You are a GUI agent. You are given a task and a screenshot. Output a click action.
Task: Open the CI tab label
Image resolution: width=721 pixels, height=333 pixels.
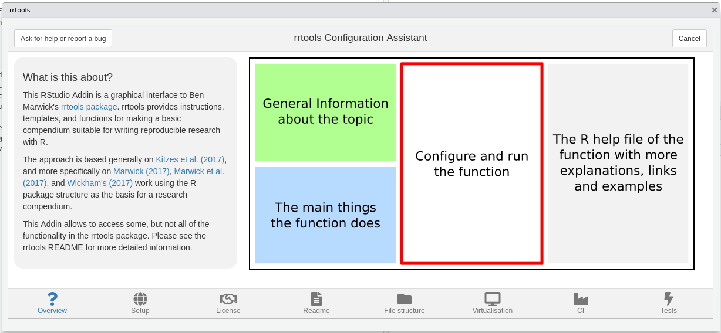(581, 311)
